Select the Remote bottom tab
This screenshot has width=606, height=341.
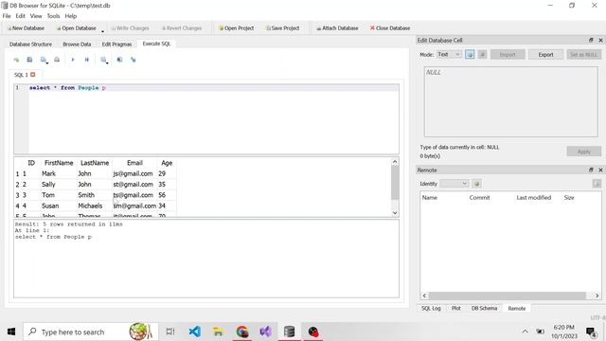tap(517, 308)
